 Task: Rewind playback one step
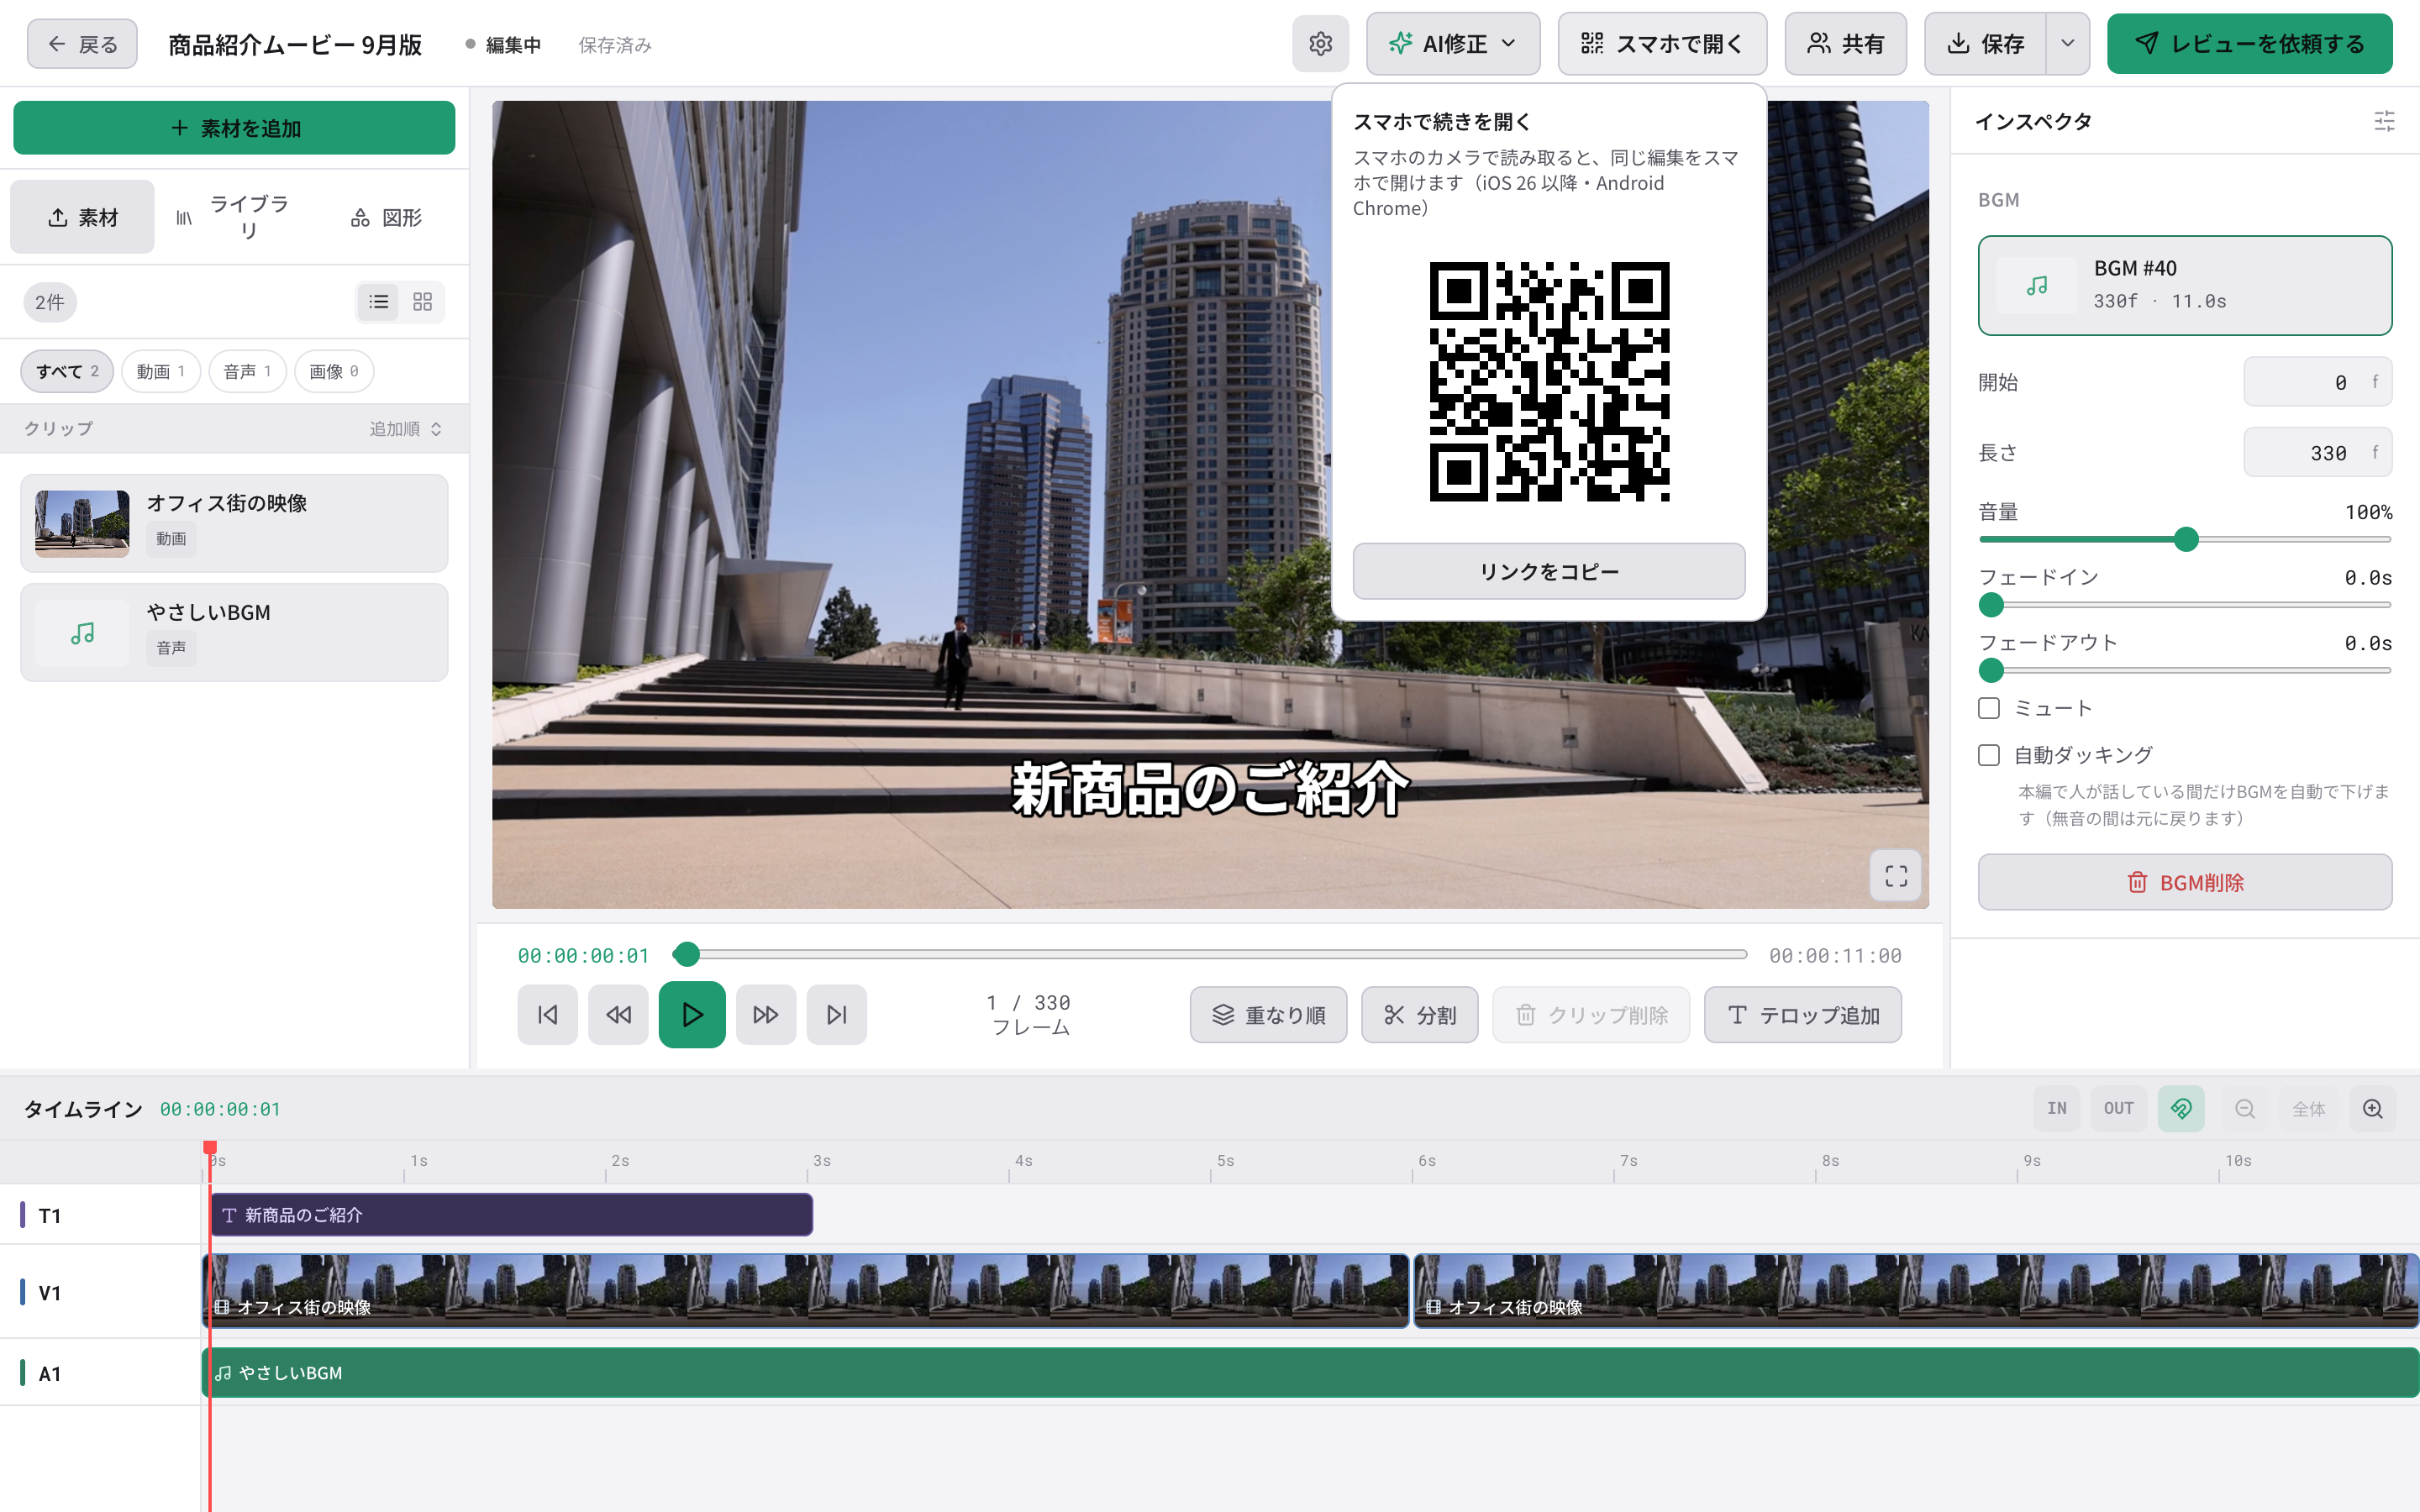pyautogui.click(x=618, y=1015)
